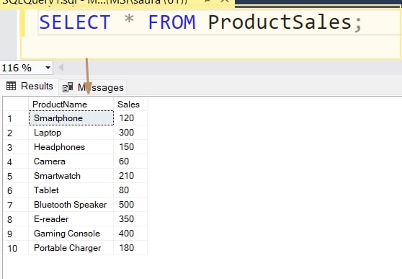This screenshot has height=279, width=402.
Task: Select the Smartphone cell
Action: 71,118
